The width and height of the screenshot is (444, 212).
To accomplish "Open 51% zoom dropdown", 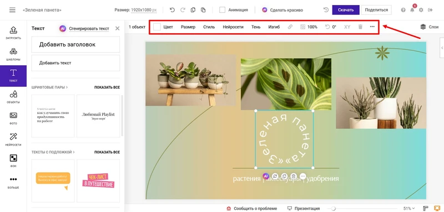I will pos(409,208).
